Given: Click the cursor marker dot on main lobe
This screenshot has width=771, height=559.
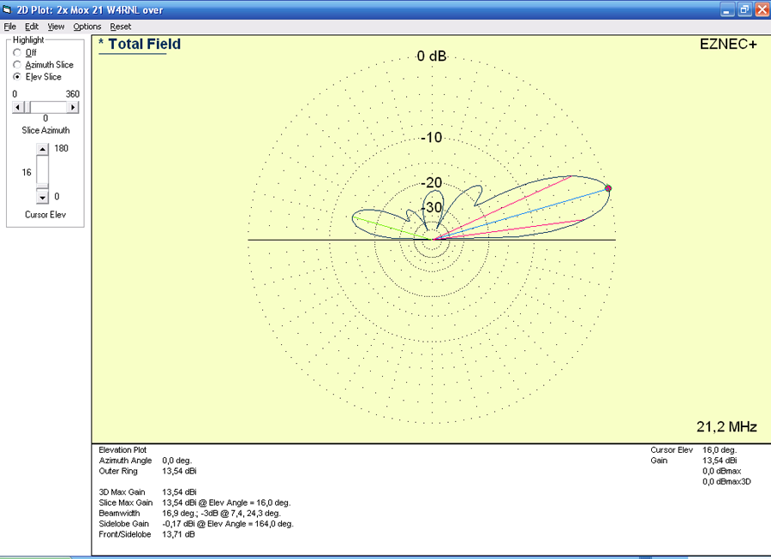Looking at the screenshot, I should (608, 188).
